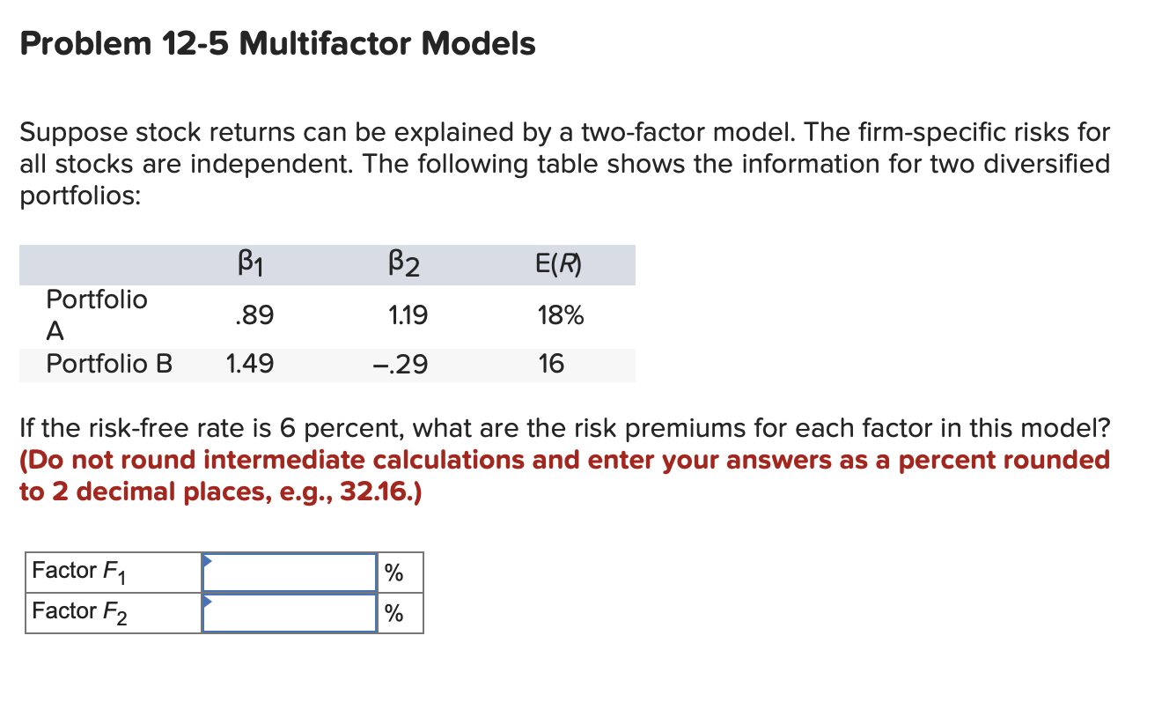
Task: Select the β2 column header
Action: (x=401, y=262)
